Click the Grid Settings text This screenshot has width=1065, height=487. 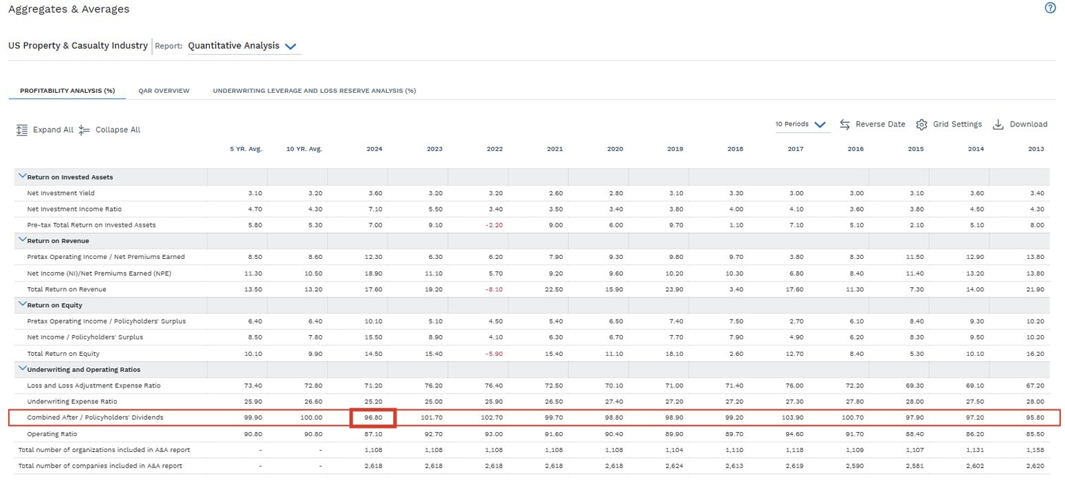click(957, 124)
